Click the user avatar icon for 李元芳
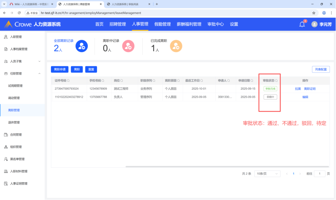 pyautogui.click(x=314, y=24)
